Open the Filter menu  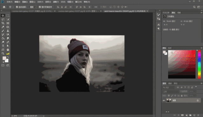(x=56, y=2)
